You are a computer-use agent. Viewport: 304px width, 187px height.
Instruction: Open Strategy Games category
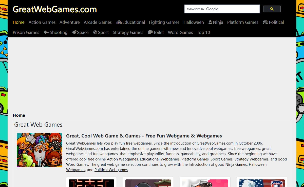point(128,32)
